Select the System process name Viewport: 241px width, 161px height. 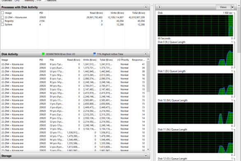(x=9, y=25)
